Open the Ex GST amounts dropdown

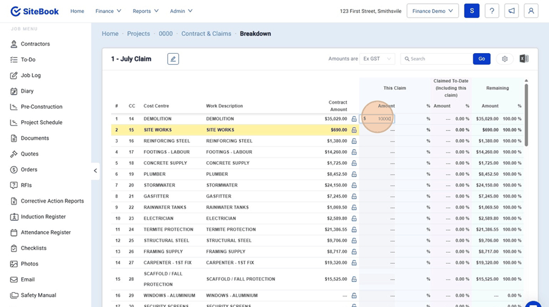pyautogui.click(x=377, y=59)
